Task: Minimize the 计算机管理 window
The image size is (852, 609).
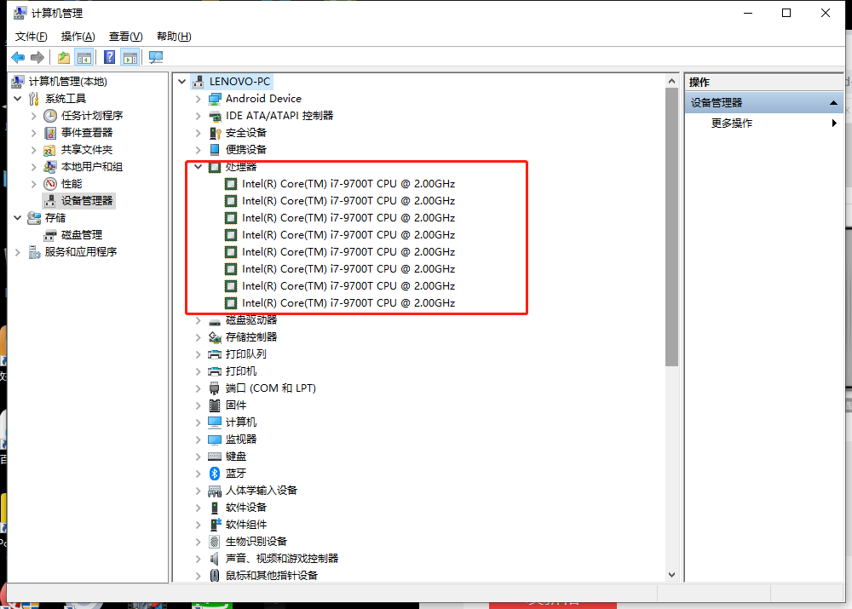Action: [748, 13]
